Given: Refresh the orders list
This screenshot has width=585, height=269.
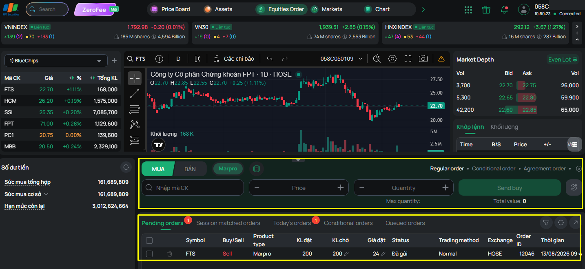Looking at the screenshot, I should (561, 223).
